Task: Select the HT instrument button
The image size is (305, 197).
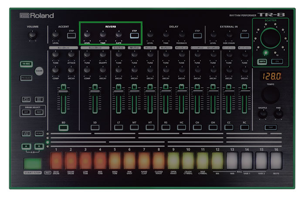Action: pyautogui.click(x=150, y=128)
